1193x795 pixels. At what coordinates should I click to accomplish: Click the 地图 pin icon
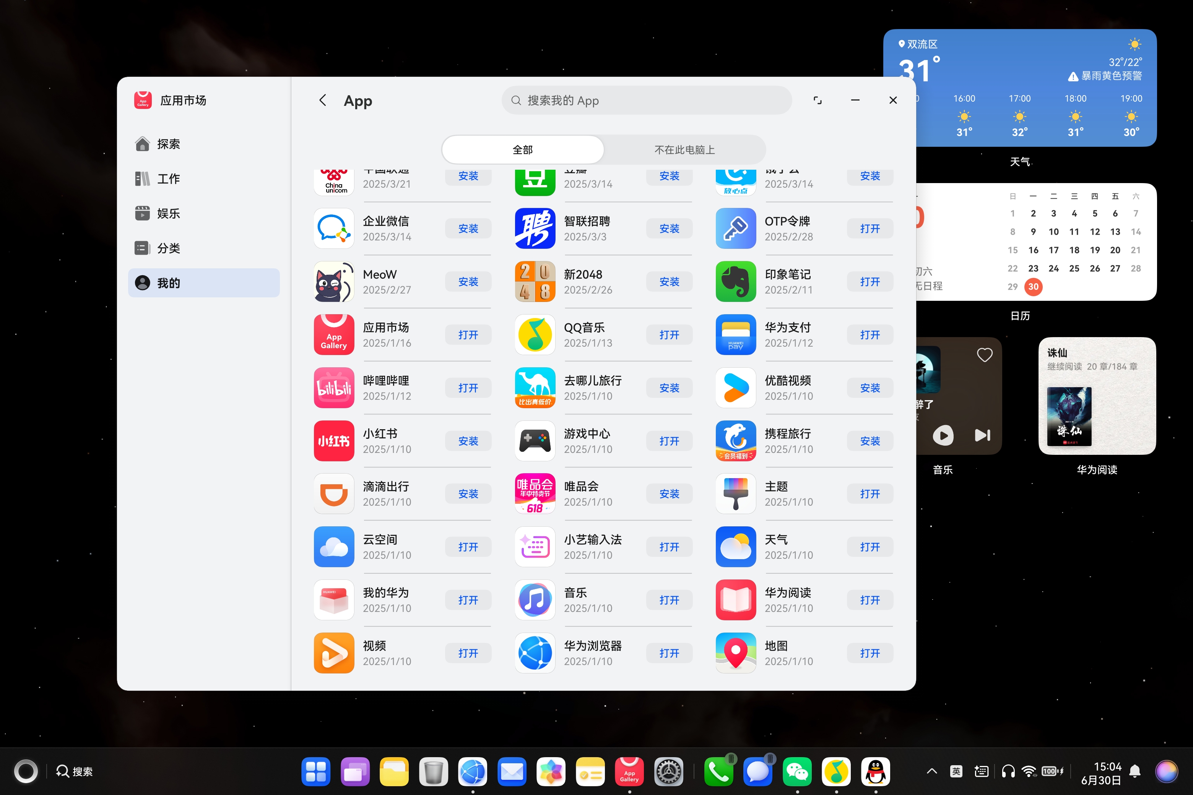735,652
